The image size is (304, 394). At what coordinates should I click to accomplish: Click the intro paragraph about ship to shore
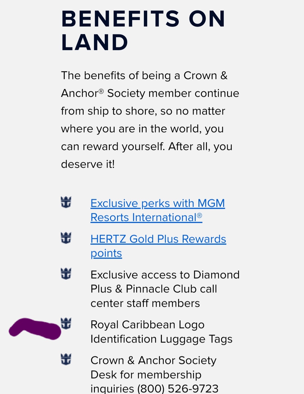(x=150, y=120)
